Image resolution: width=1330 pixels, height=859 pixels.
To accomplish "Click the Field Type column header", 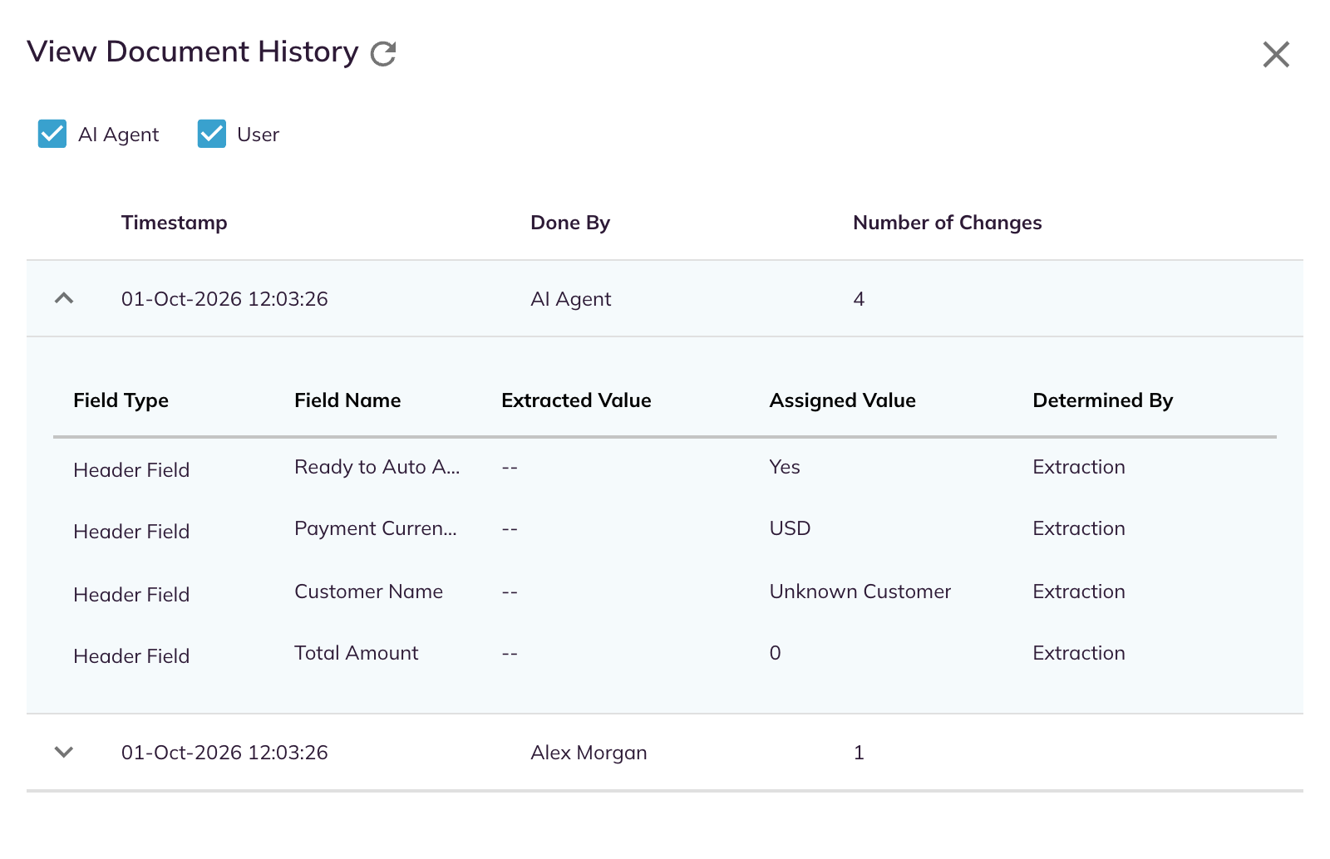I will pyautogui.click(x=121, y=400).
